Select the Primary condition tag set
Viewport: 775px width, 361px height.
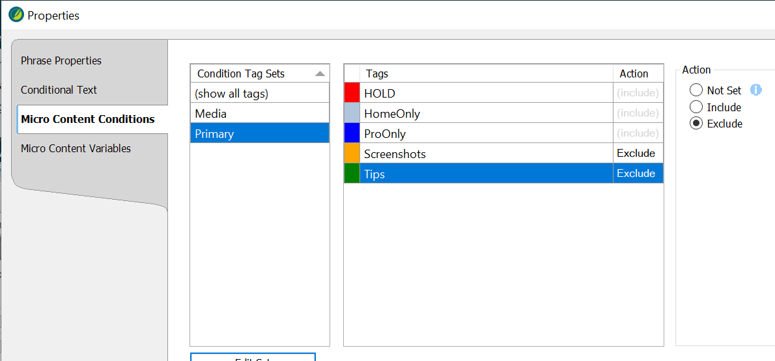point(260,133)
